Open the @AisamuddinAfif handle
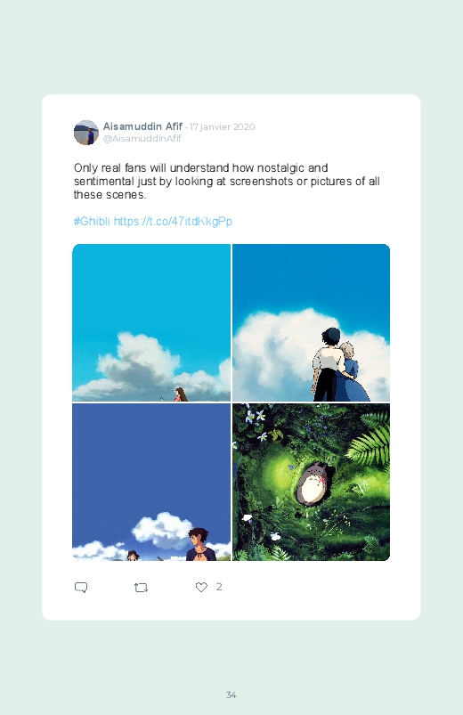463x715 pixels. [x=142, y=139]
